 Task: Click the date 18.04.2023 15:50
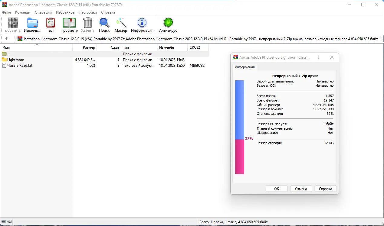pyautogui.click(x=172, y=65)
